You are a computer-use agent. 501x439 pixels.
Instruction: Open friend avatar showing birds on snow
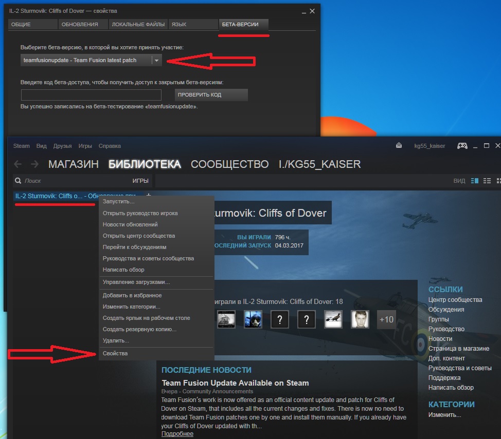333,319
